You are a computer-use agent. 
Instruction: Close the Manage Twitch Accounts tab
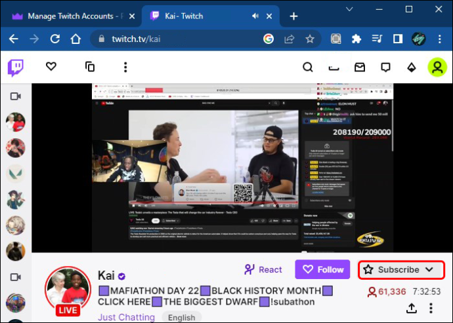(132, 16)
